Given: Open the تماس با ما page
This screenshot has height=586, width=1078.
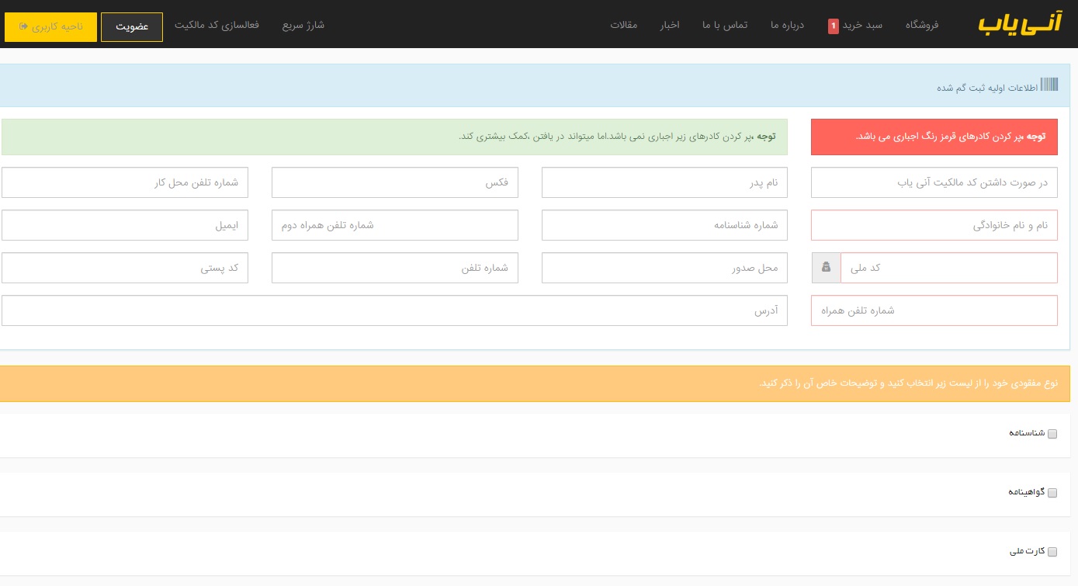Looking at the screenshot, I should (x=725, y=25).
